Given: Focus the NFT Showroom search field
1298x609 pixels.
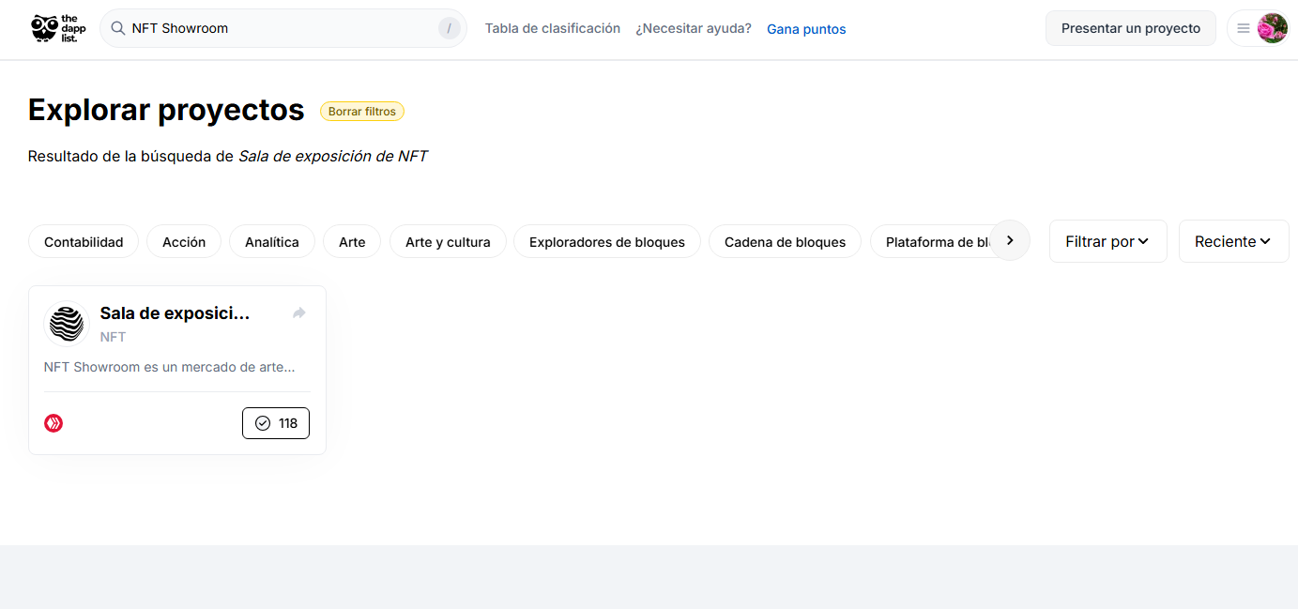Looking at the screenshot, I should point(283,28).
